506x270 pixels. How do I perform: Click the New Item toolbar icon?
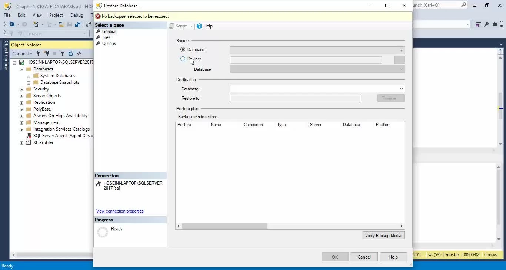coord(36,24)
